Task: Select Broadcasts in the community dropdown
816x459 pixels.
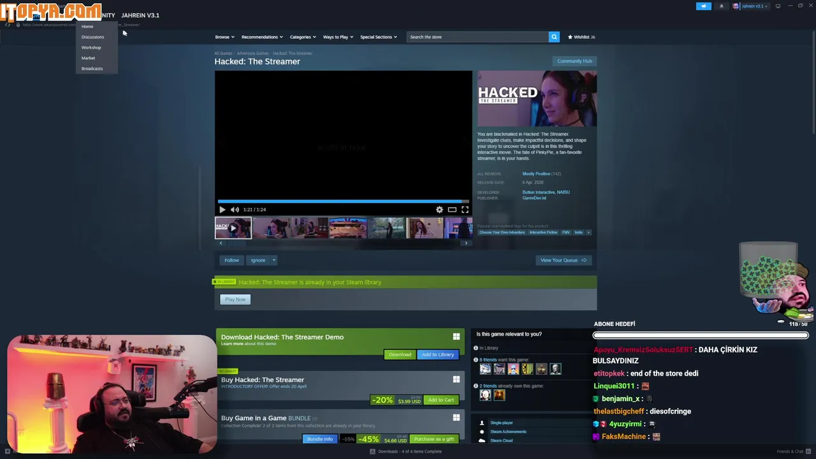Action: point(92,68)
